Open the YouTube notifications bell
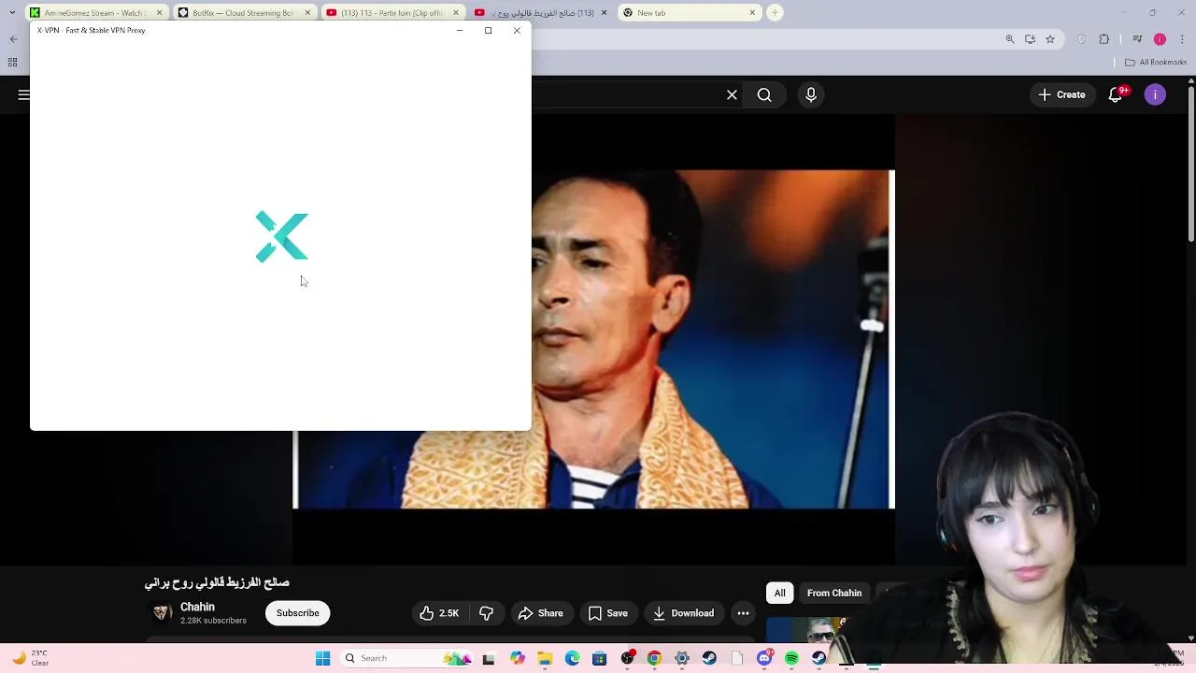 [1116, 94]
